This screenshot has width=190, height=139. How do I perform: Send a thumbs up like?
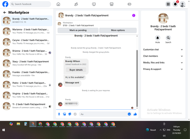[135, 114]
